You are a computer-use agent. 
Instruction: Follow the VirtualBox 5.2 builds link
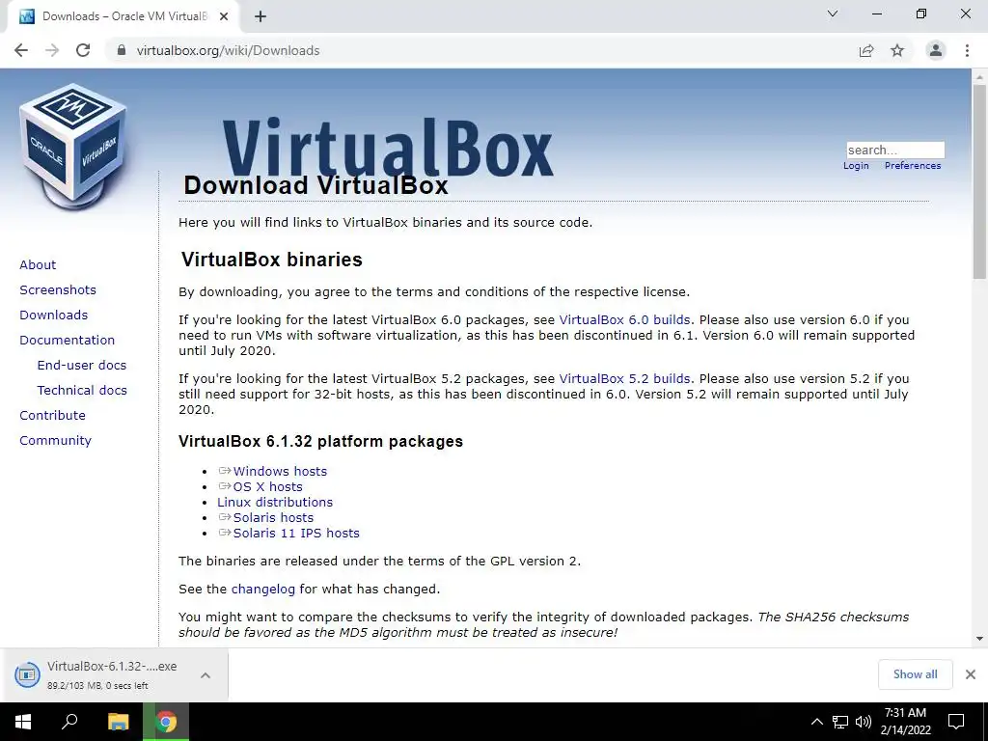pyautogui.click(x=624, y=378)
